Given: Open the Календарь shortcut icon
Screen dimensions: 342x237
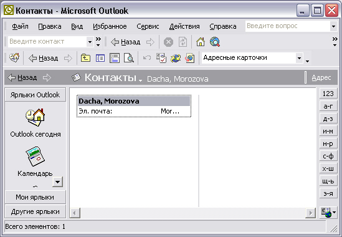Looking at the screenshot, I should tap(35, 157).
